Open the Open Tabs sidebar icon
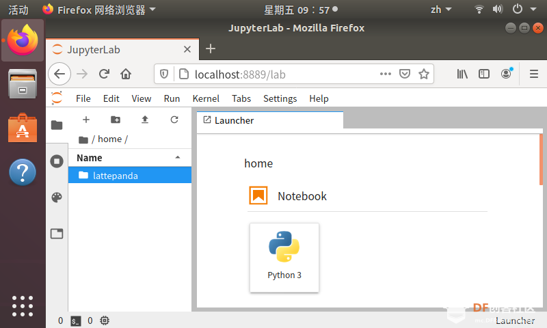 point(57,234)
